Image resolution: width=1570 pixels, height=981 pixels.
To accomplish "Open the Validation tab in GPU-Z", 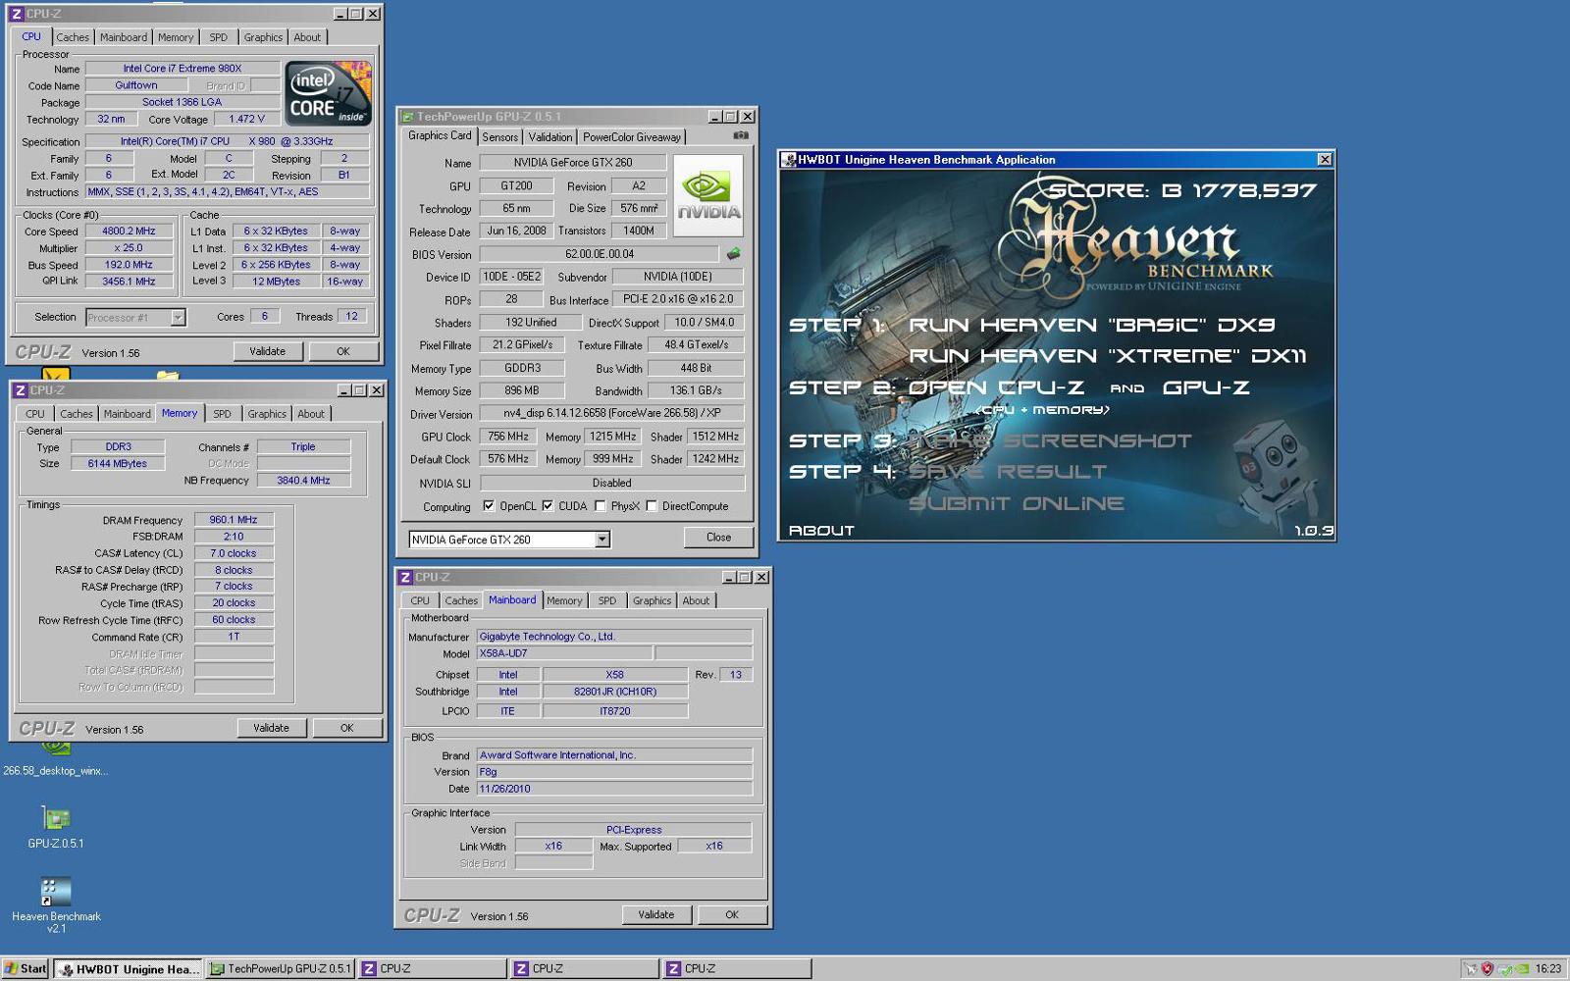I will tap(549, 137).
